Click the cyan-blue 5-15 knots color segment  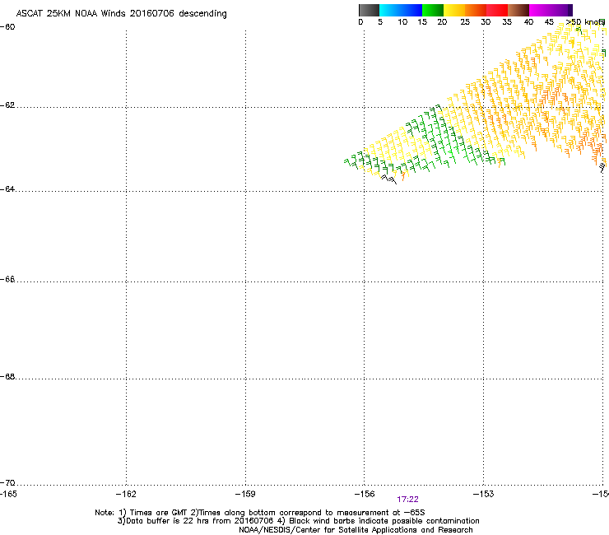[x=401, y=10]
